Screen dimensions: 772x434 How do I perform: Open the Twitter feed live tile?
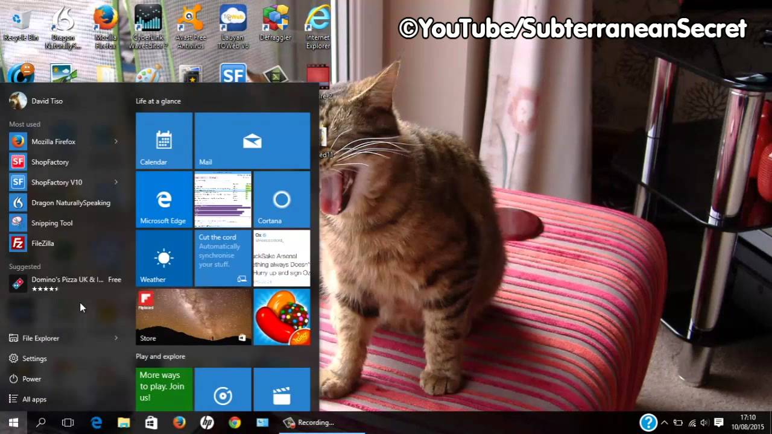[x=282, y=258]
